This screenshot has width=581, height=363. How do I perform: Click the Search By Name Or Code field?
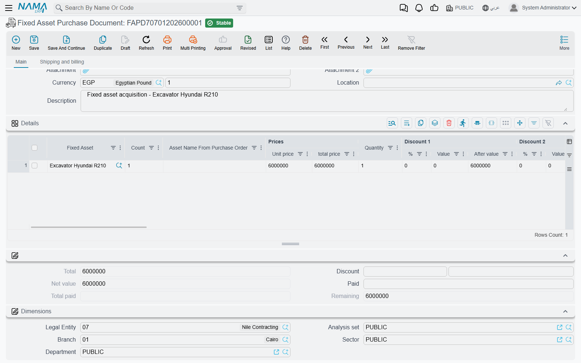pos(149,8)
